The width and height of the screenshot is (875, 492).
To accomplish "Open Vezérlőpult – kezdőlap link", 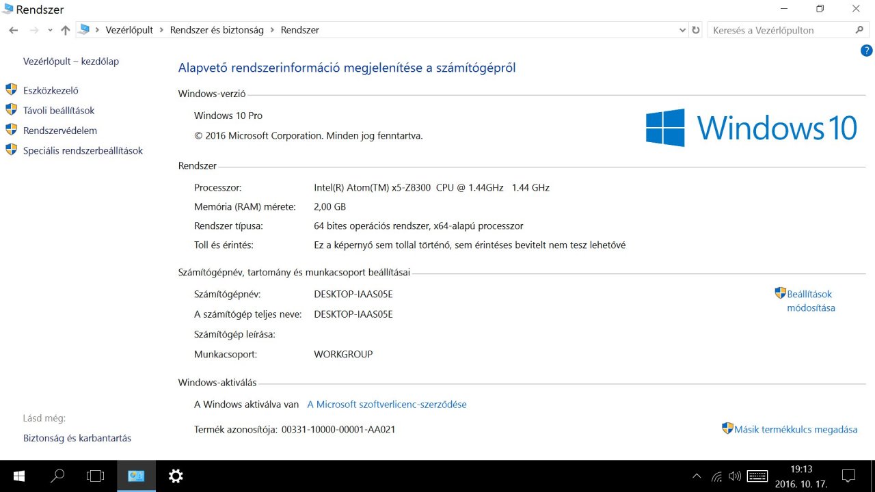I will click(71, 61).
